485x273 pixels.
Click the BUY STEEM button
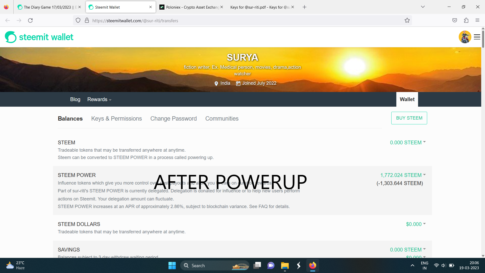point(409,118)
